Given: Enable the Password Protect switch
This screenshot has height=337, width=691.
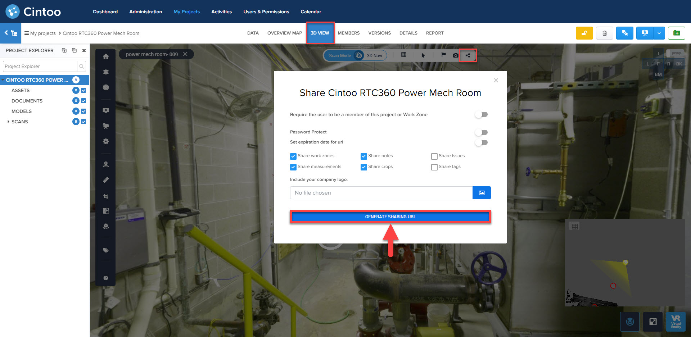Looking at the screenshot, I should (x=481, y=132).
